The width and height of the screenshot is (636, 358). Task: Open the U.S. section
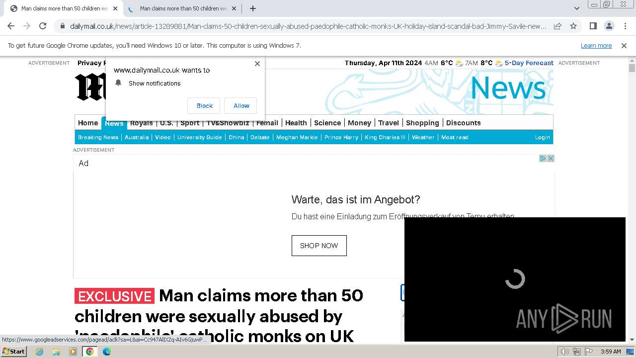pos(166,123)
